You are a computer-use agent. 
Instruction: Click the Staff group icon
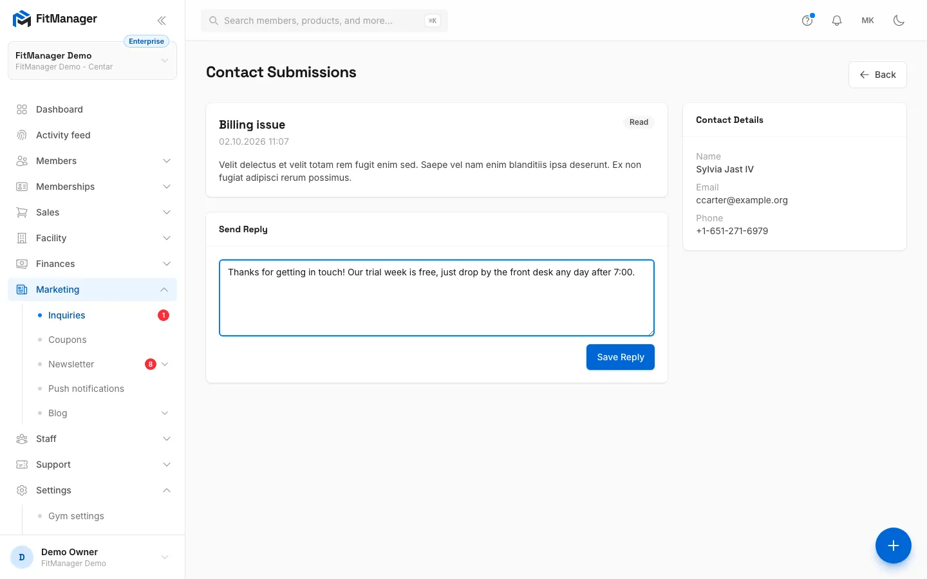pyautogui.click(x=22, y=439)
